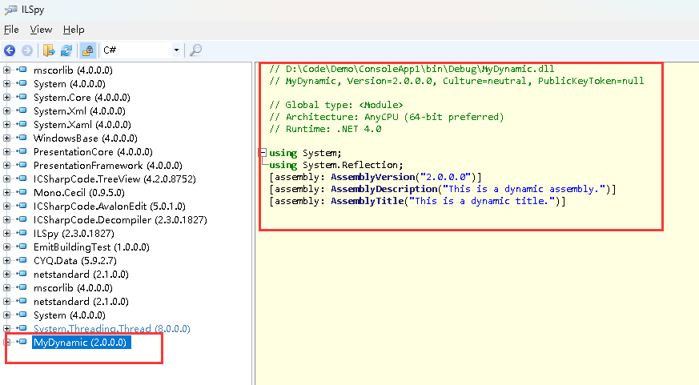Open an assembly file via folder icon
The image size is (699, 385).
49,50
